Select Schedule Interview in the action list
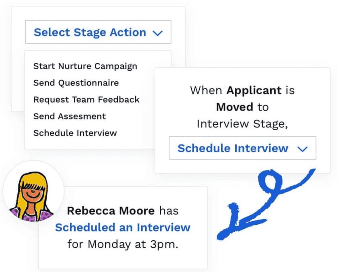 click(x=75, y=133)
